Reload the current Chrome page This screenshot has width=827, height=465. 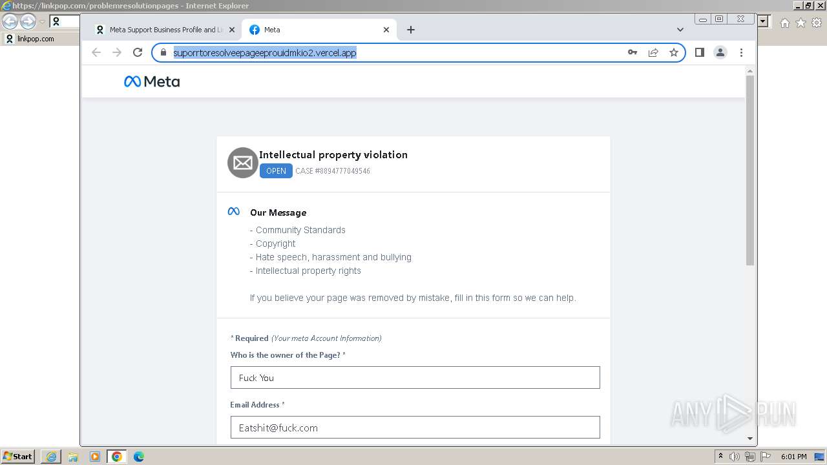coord(138,52)
